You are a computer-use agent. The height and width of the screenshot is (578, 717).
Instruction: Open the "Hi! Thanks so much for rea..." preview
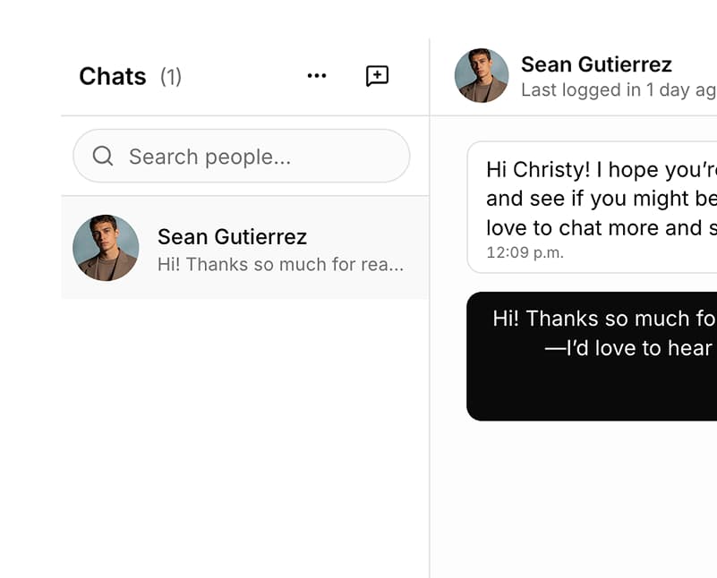tap(280, 264)
